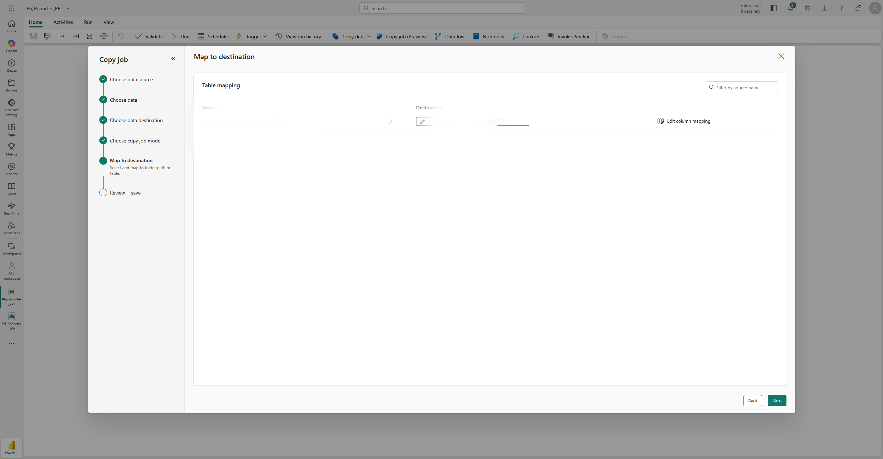Run the copy job pipeline

point(180,36)
